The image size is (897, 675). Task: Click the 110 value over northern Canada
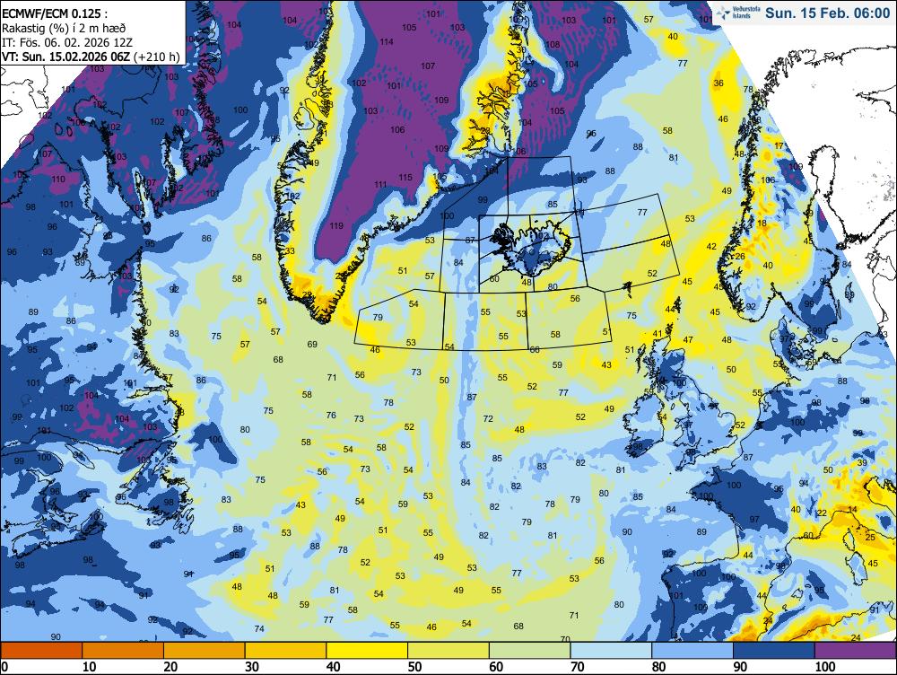coord(57,180)
